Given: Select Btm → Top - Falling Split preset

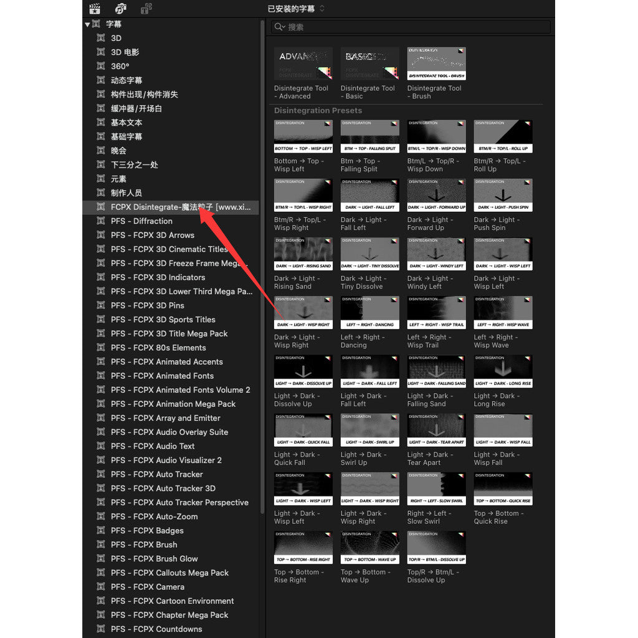Looking at the screenshot, I should click(370, 136).
